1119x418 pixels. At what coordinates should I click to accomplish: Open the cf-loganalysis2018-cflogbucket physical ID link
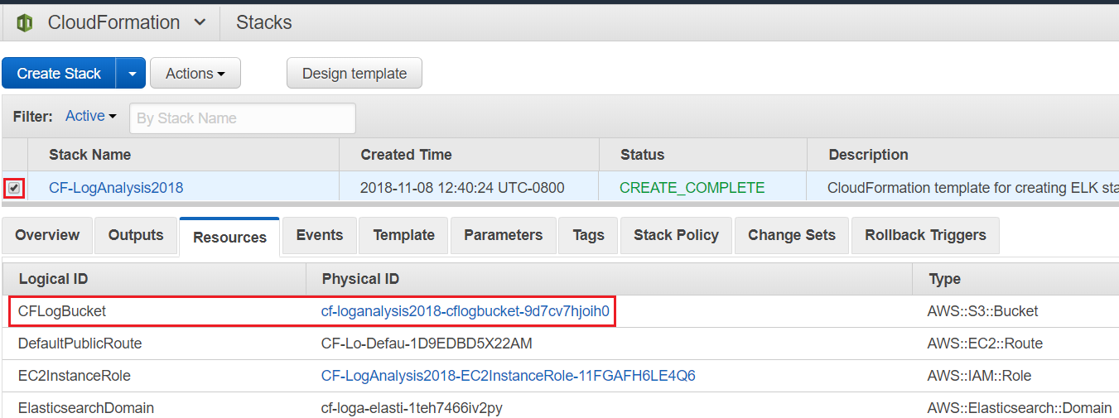point(465,311)
